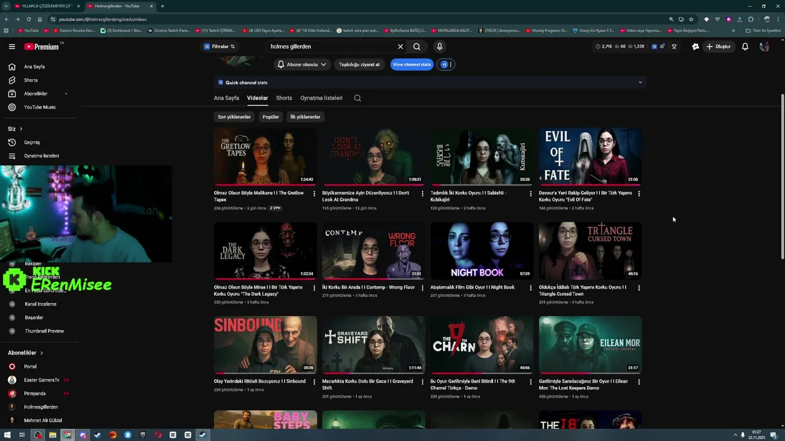Filter by Son yüklenenler chip
Image resolution: width=785 pixels, height=441 pixels.
tap(234, 117)
